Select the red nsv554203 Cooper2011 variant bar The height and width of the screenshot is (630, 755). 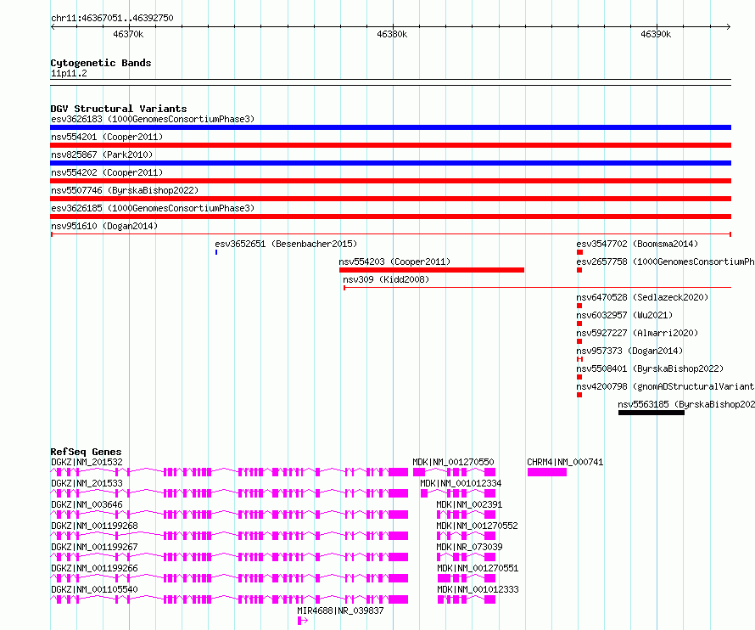coord(431,270)
